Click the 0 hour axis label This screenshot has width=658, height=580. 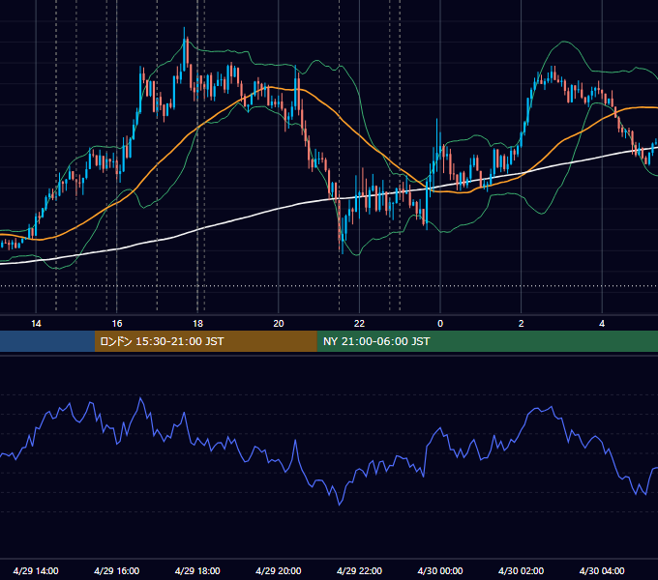pos(440,324)
